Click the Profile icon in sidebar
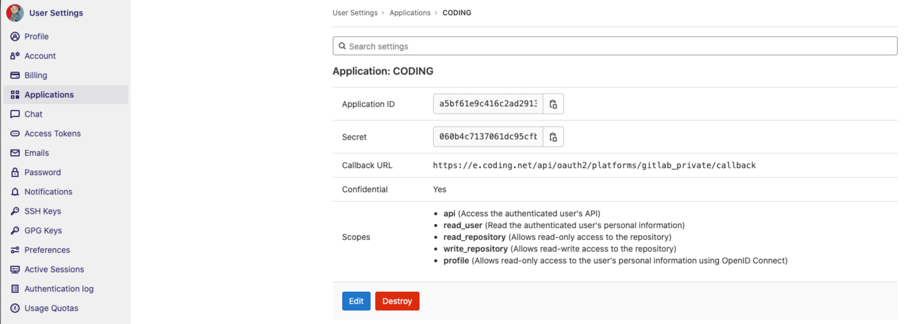 pyautogui.click(x=15, y=36)
